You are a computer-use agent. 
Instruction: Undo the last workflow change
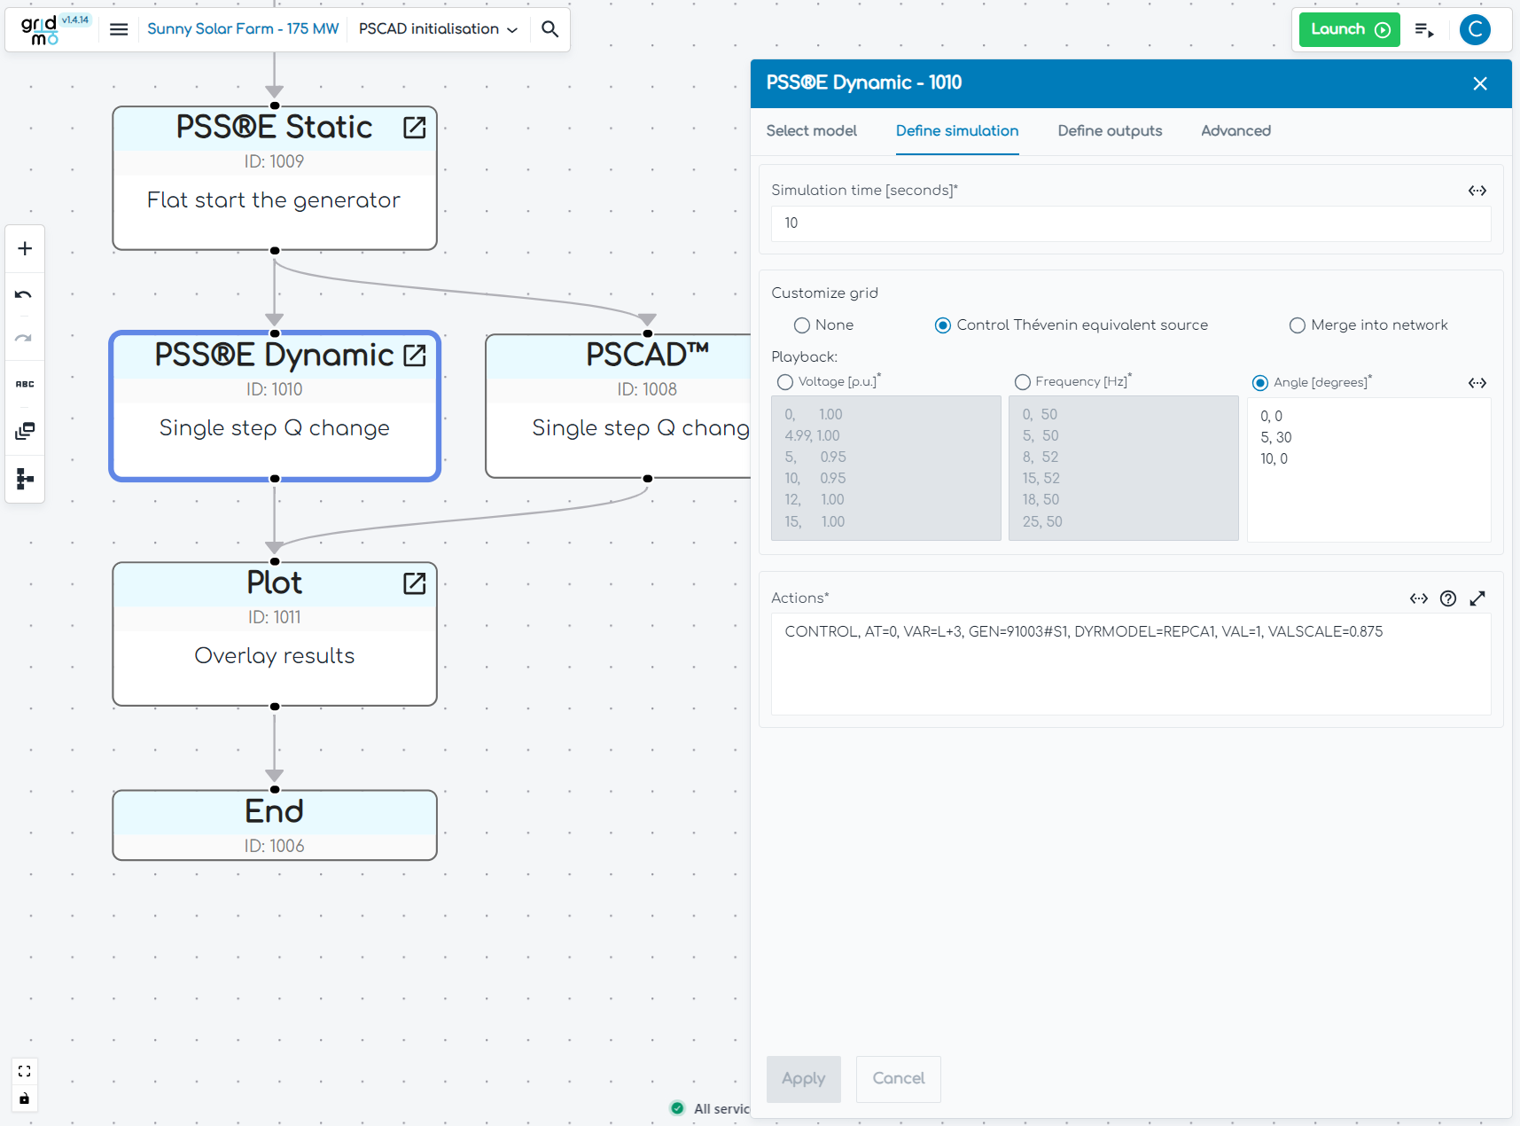click(x=24, y=294)
